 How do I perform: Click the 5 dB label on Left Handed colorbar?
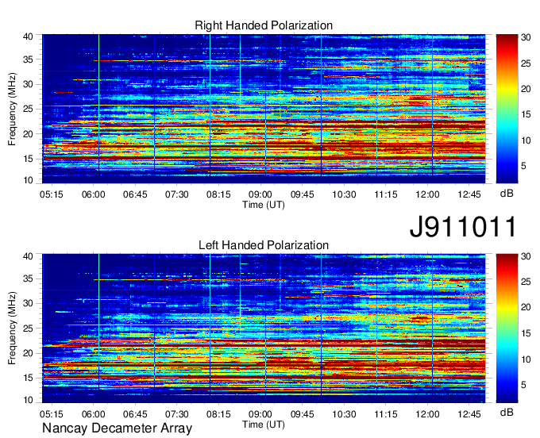pos(523,385)
